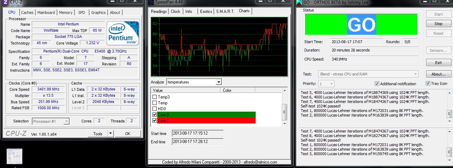This screenshot has width=453, height=168.
Task: Open the Mainboard tab in CPU-Z
Action: pyautogui.click(x=46, y=13)
